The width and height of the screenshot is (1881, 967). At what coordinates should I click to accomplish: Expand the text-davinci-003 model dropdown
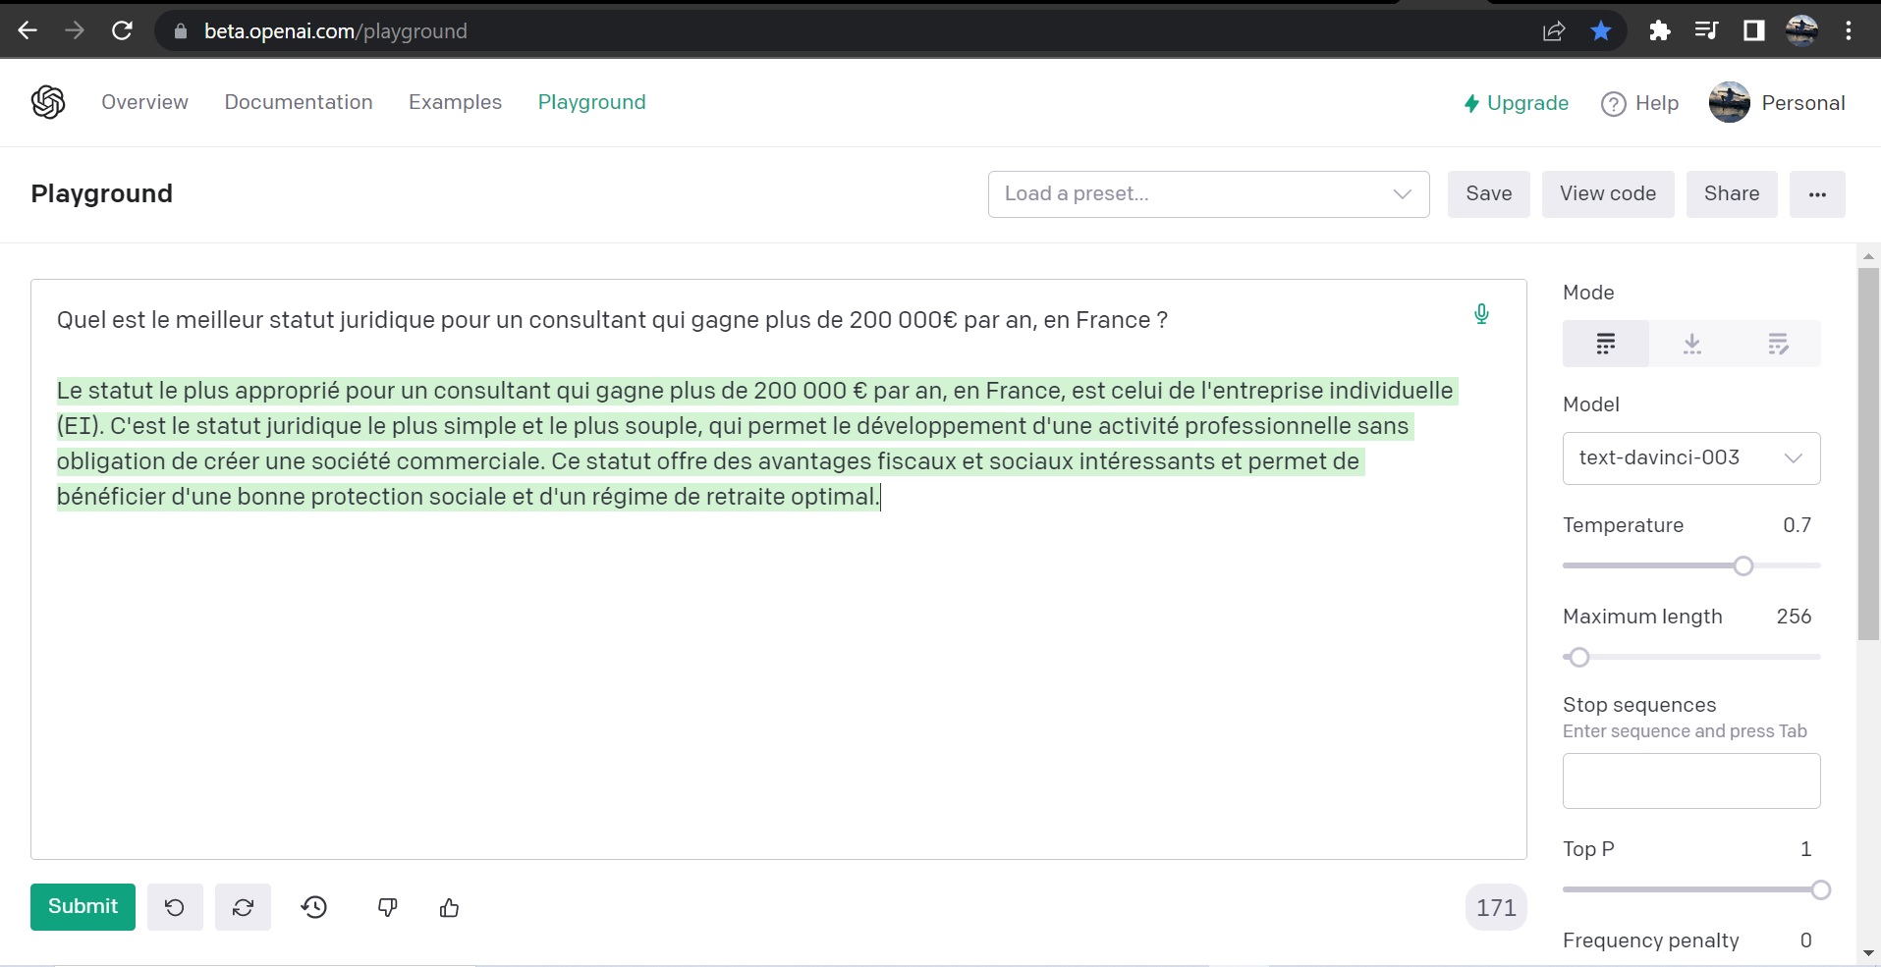[1691, 458]
